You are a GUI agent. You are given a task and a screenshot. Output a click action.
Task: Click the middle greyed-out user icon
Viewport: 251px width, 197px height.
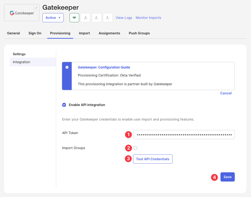(97, 18)
